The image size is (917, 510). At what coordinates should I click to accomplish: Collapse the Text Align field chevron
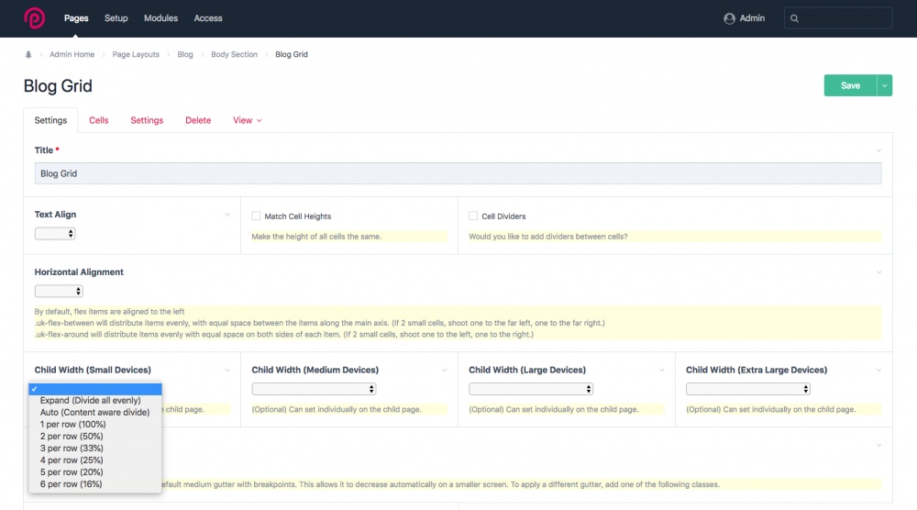(227, 215)
